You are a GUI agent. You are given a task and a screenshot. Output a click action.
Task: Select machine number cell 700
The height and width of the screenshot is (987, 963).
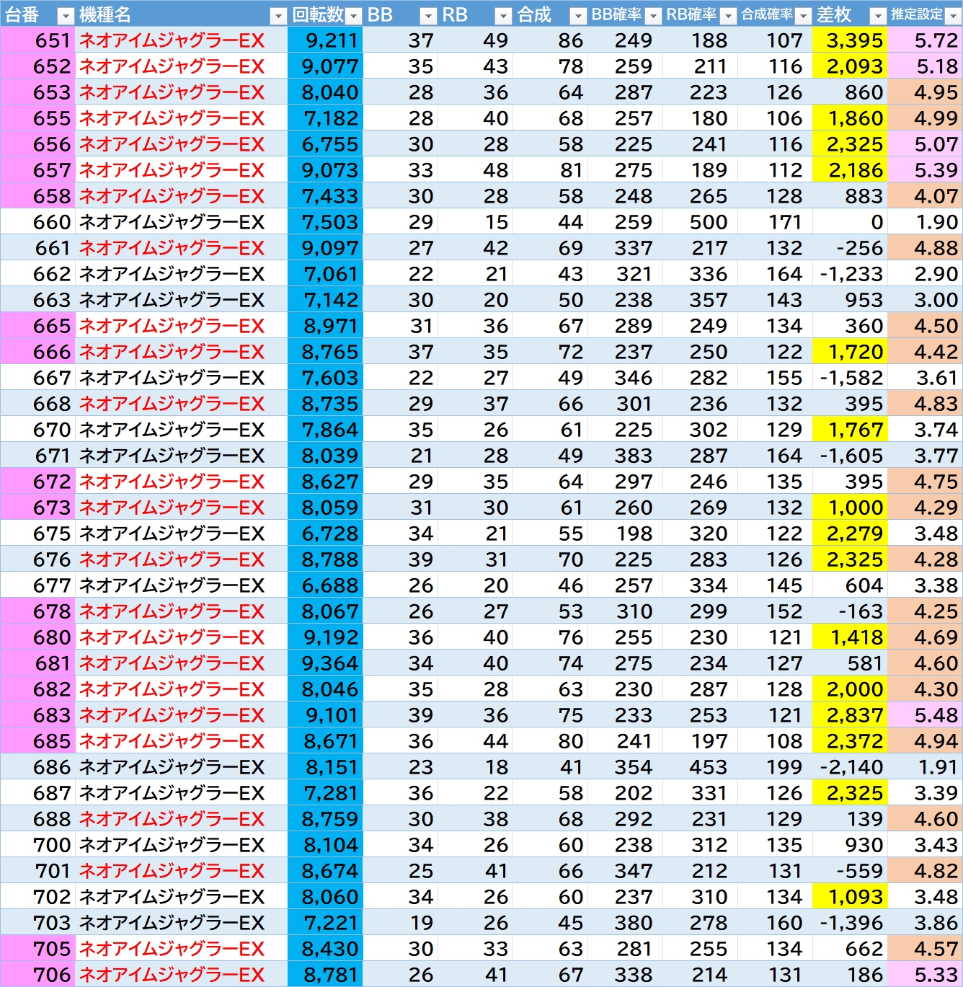click(x=37, y=845)
